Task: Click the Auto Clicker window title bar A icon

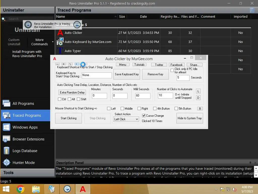Action: 55,59
